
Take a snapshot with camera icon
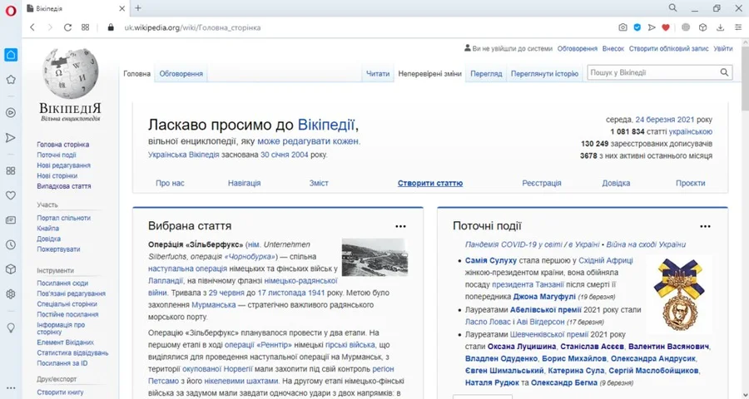coord(623,27)
